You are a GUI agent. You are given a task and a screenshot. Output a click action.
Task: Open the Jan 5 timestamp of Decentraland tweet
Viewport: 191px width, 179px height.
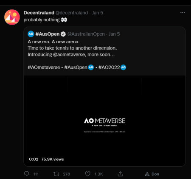coord(98,13)
